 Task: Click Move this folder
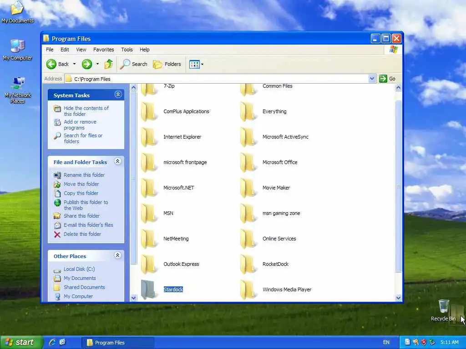tap(81, 184)
